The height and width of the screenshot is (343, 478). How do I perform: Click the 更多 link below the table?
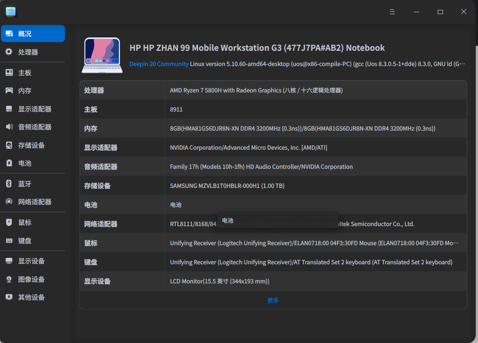tap(273, 300)
